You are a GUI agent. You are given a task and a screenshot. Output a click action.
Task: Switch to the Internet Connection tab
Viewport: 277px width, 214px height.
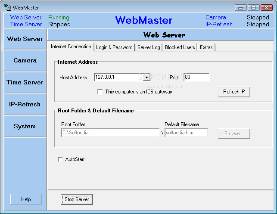coord(71,47)
